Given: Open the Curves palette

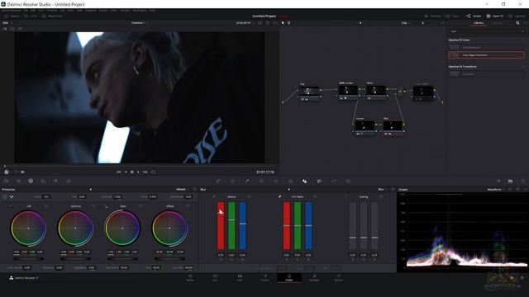Looking at the screenshot, I should [x=218, y=181].
